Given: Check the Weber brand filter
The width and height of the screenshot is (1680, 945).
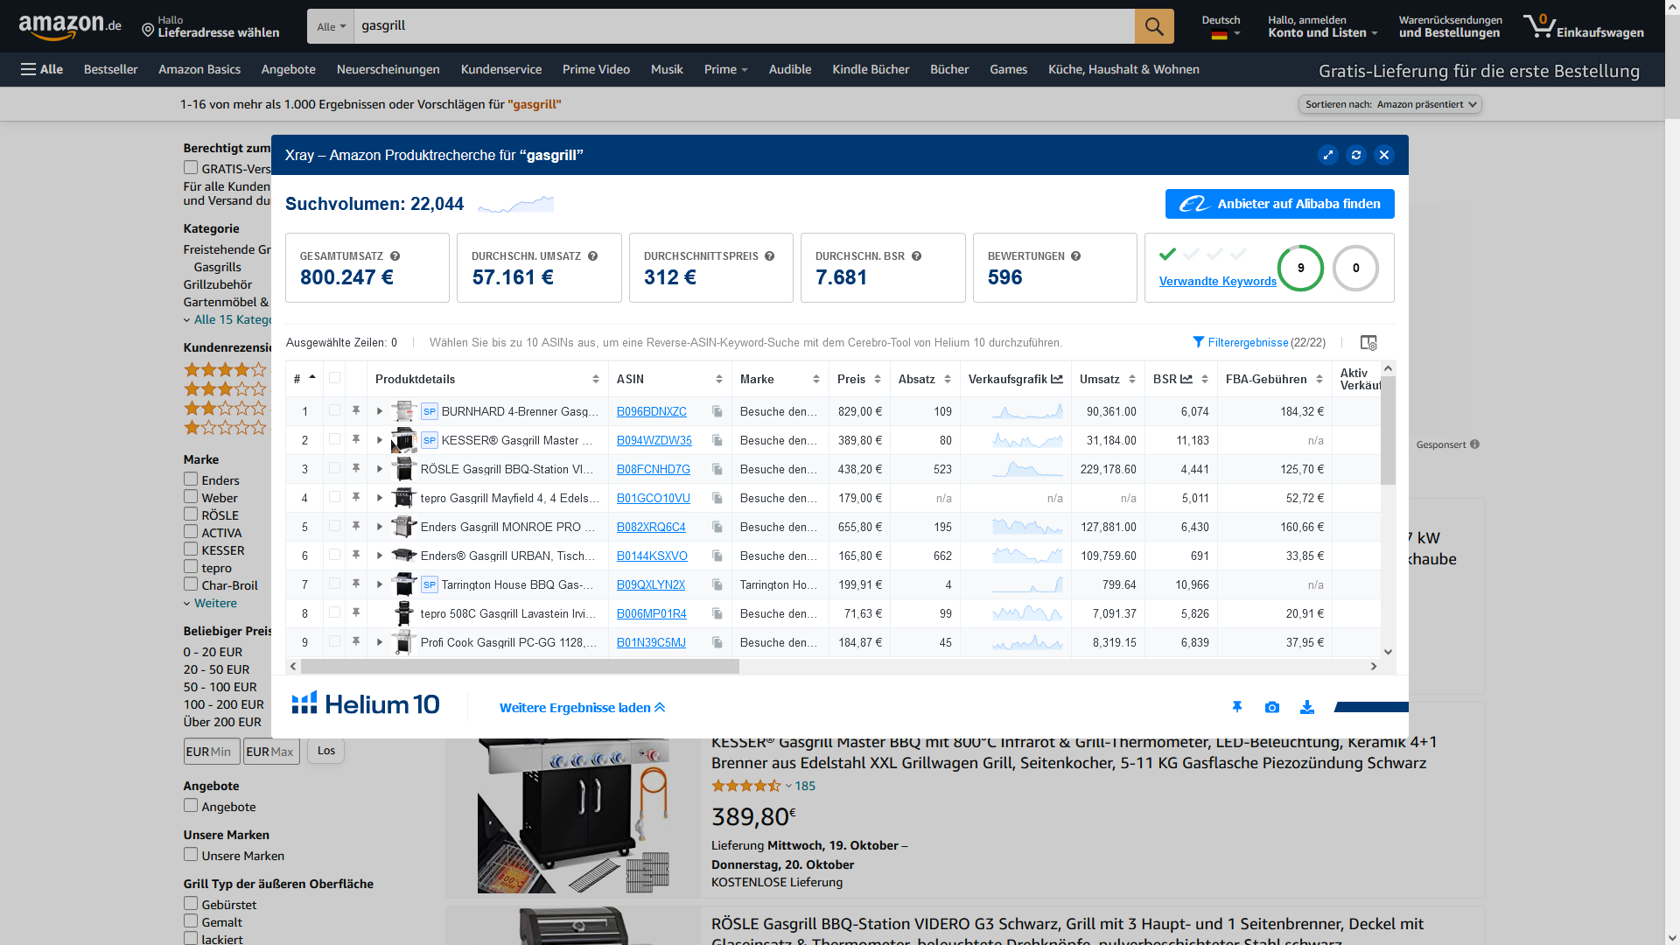Looking at the screenshot, I should click(x=191, y=497).
